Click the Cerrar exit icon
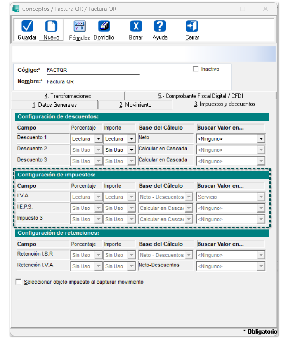Screen dimensions: 281x339 [x=192, y=26]
